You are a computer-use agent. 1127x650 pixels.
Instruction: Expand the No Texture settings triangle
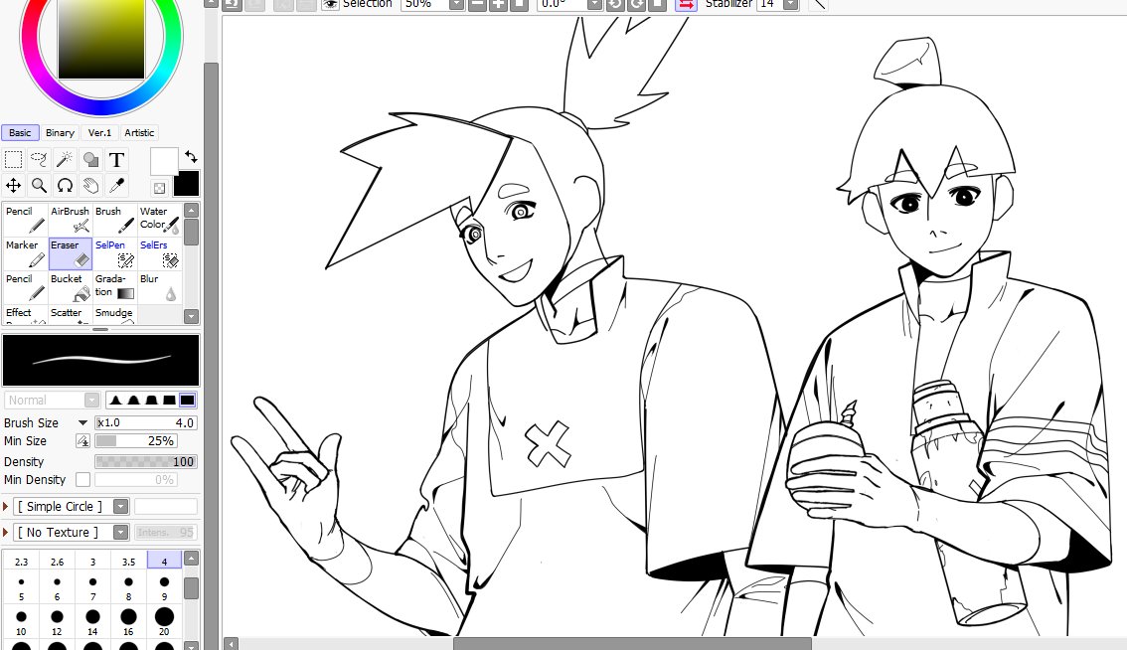point(6,532)
